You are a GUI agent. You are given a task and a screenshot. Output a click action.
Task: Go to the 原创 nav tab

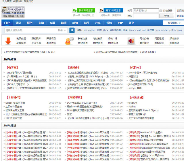pyautogui.click(x=30, y=23)
